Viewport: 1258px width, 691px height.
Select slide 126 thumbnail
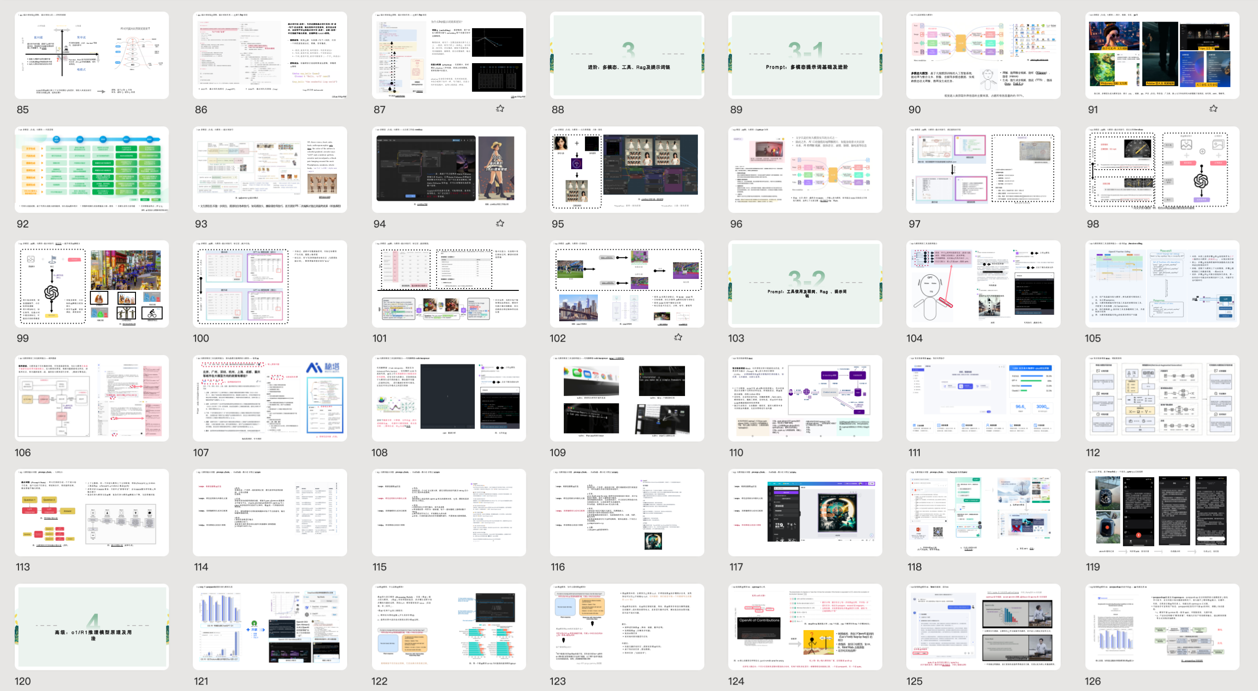click(1162, 626)
